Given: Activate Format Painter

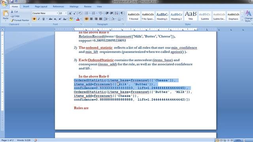Looking at the screenshot, I should pyautogui.click(x=20, y=20).
